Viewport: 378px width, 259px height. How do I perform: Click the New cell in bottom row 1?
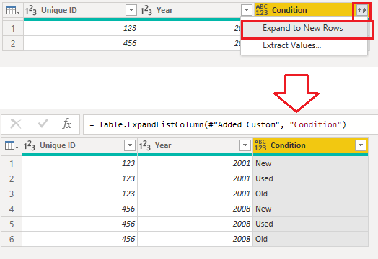pos(310,163)
